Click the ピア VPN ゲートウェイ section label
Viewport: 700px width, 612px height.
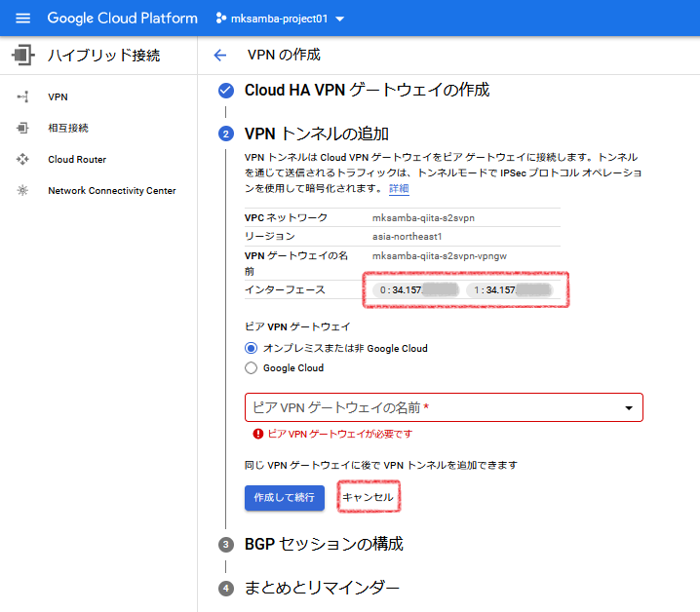pyautogui.click(x=297, y=326)
